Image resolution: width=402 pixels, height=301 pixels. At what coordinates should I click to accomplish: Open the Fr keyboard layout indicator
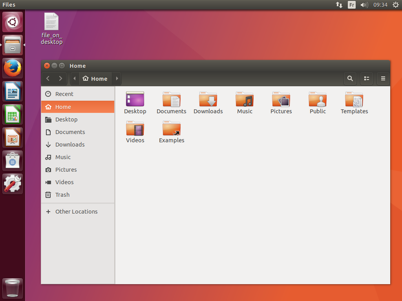tap(351, 5)
